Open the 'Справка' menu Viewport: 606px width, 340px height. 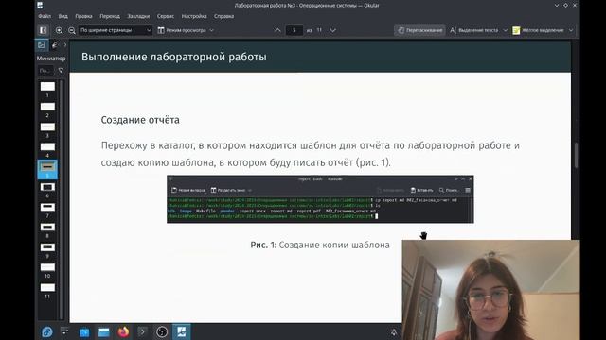[223, 16]
